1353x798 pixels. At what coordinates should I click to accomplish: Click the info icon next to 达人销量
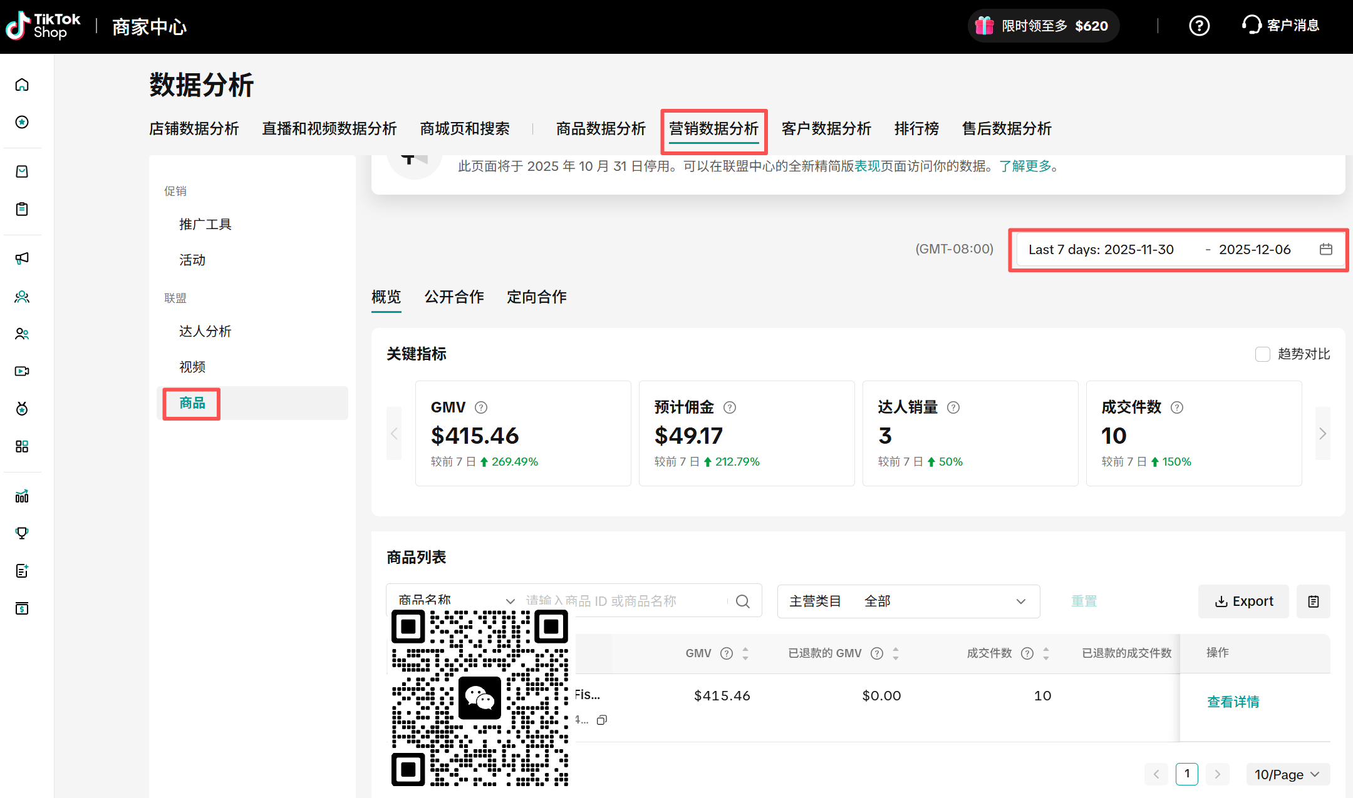953,407
